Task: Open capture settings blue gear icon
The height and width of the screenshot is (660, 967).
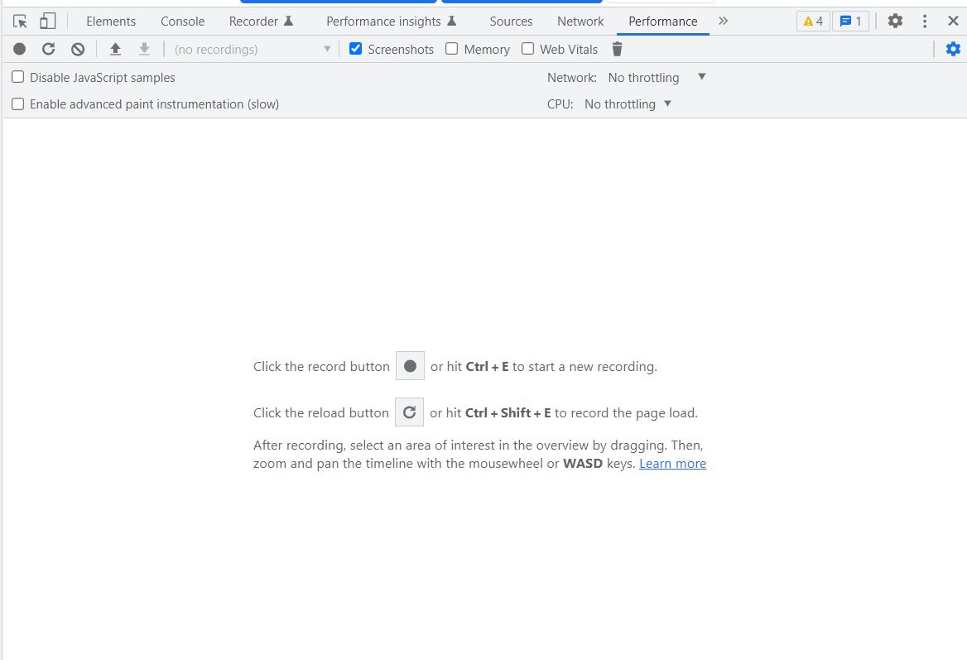Action: pyautogui.click(x=953, y=50)
